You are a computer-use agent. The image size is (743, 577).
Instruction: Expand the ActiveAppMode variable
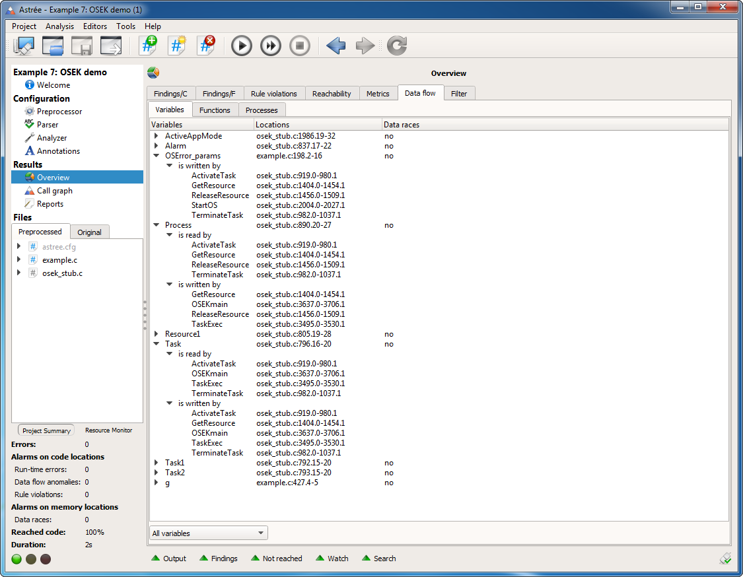(x=157, y=136)
